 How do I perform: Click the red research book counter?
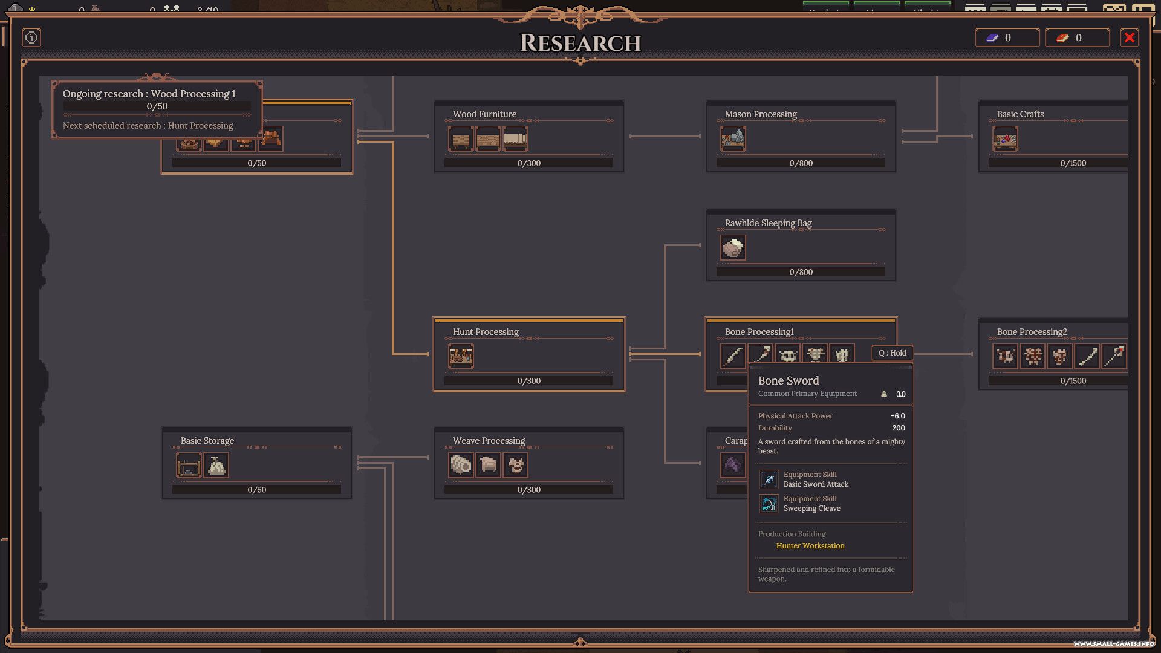1078,37
